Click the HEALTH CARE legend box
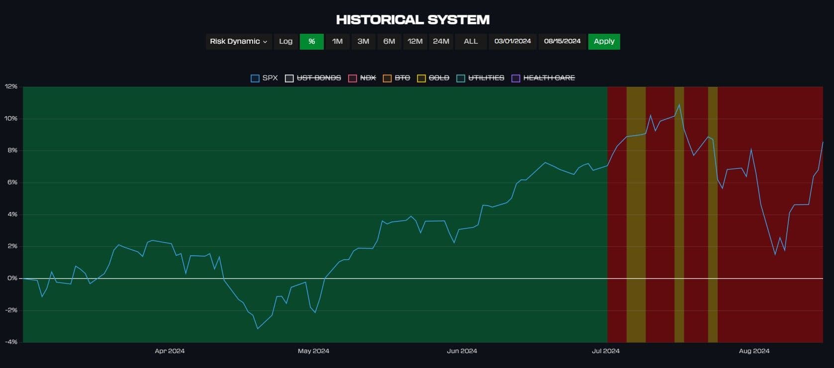Viewport: 834px width, 368px height. pyautogui.click(x=516, y=78)
